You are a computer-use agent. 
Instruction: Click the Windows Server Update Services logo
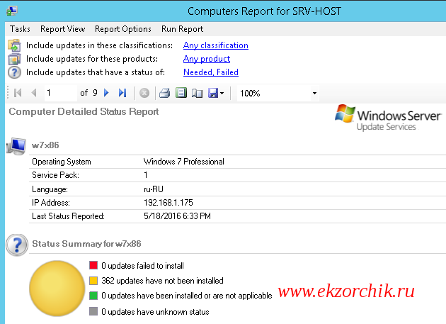[x=388, y=118]
